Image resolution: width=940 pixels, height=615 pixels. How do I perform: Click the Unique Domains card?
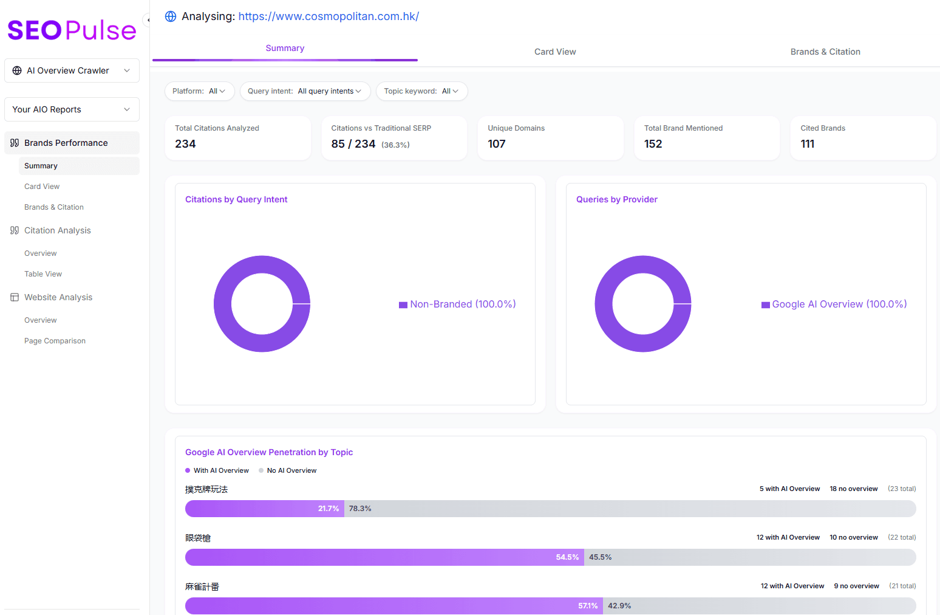551,138
